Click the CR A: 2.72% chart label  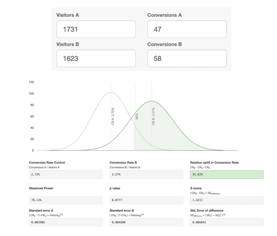coord(113,117)
